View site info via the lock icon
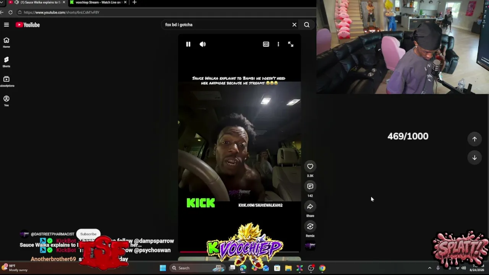Screen dimensions: 489x275 click(x=19, y=12)
